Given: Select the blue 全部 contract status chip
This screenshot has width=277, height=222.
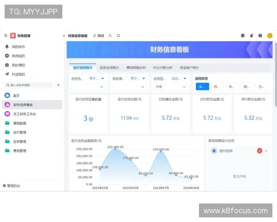Looking at the screenshot, I should [x=203, y=86].
